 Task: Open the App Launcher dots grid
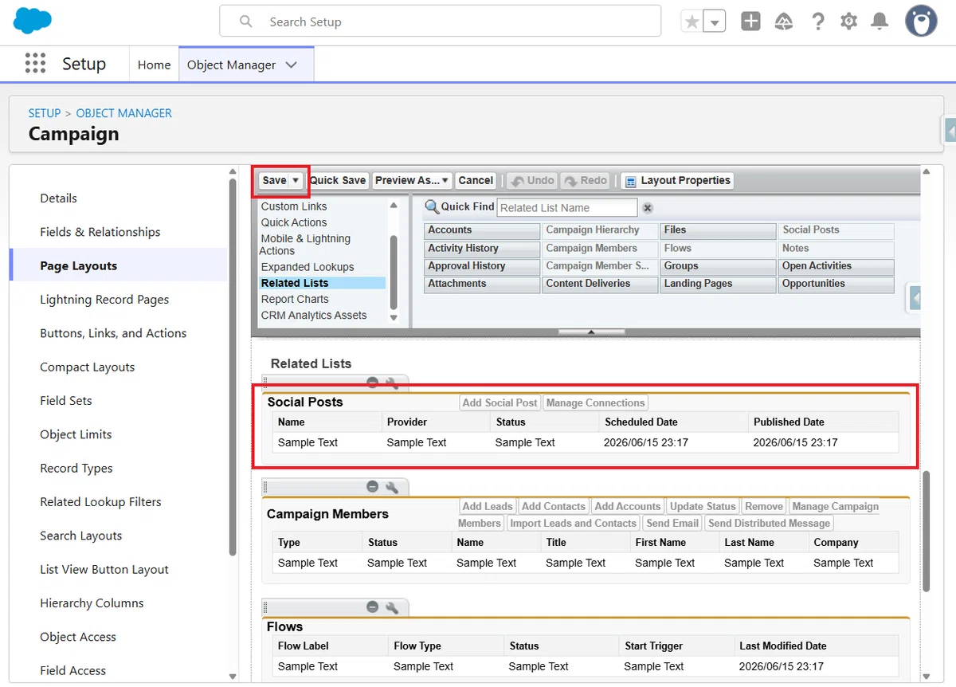coord(35,64)
